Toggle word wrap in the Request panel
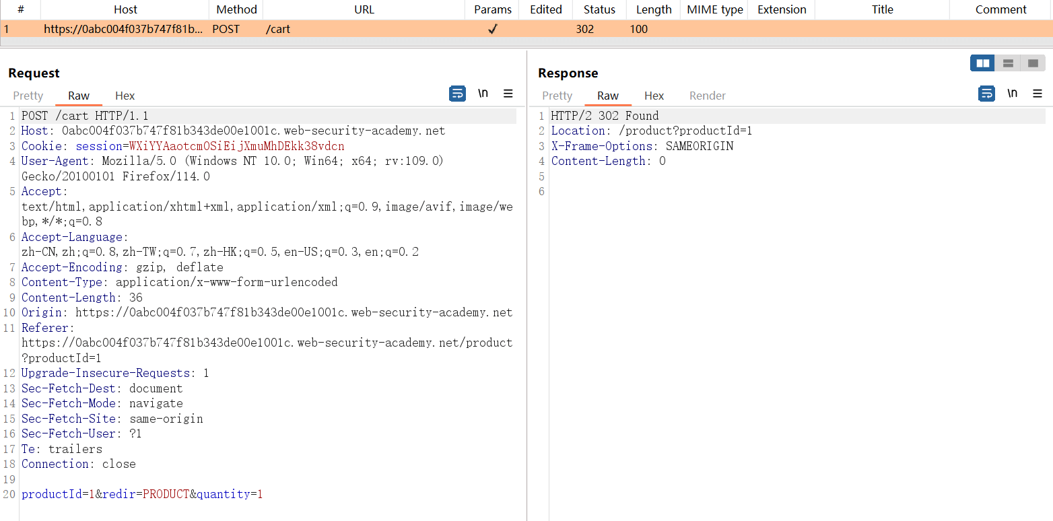Image resolution: width=1053 pixels, height=521 pixels. coord(457,94)
